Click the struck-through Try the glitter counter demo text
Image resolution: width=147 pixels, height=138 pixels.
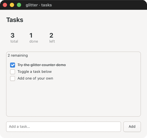coord(42,65)
